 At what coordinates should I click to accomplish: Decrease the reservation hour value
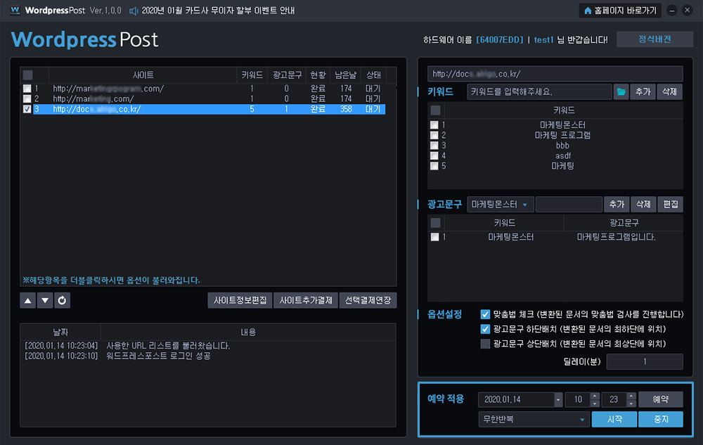[595, 404]
